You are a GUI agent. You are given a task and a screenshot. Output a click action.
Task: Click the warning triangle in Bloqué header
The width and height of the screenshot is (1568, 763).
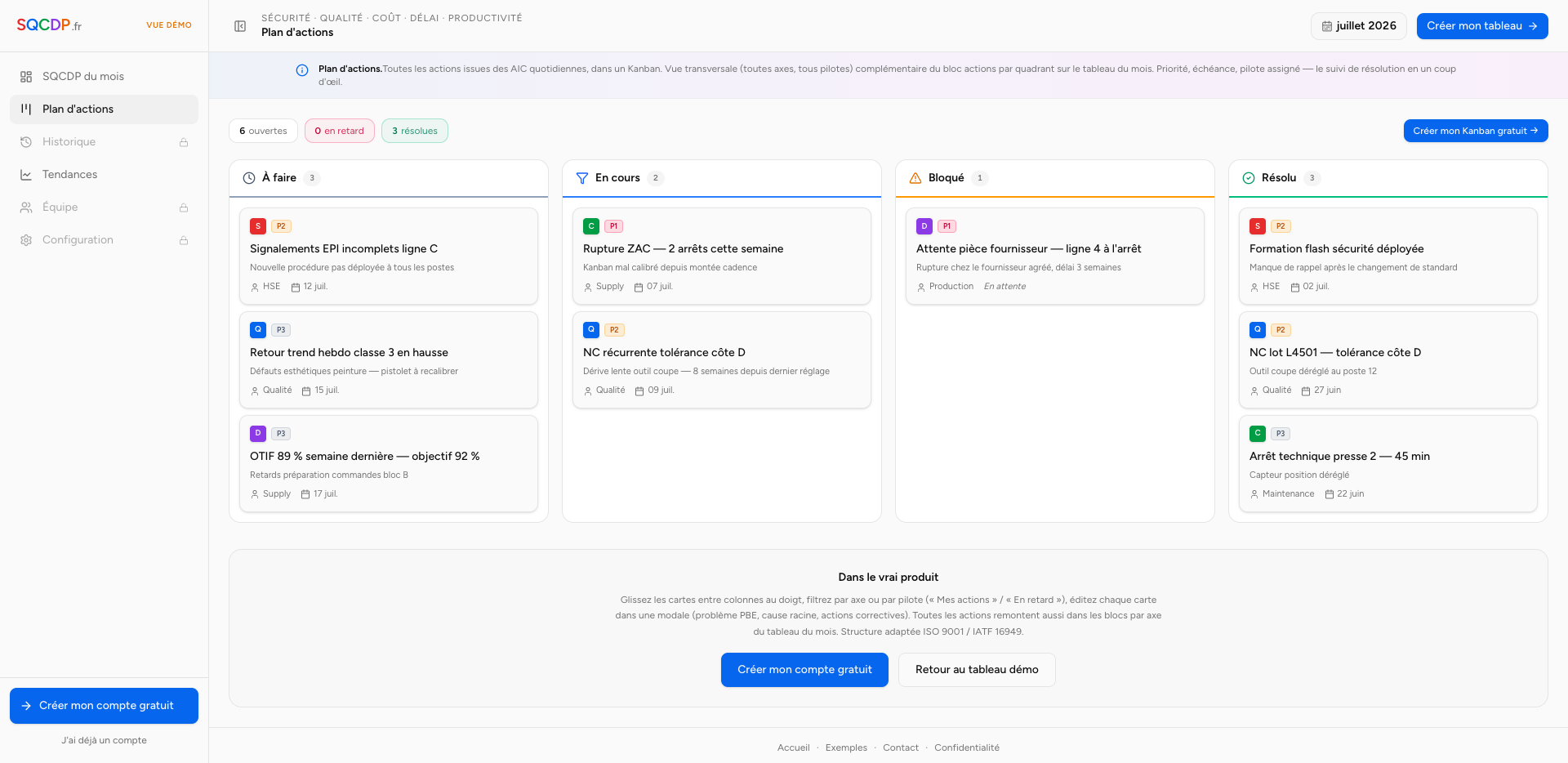[x=915, y=178]
